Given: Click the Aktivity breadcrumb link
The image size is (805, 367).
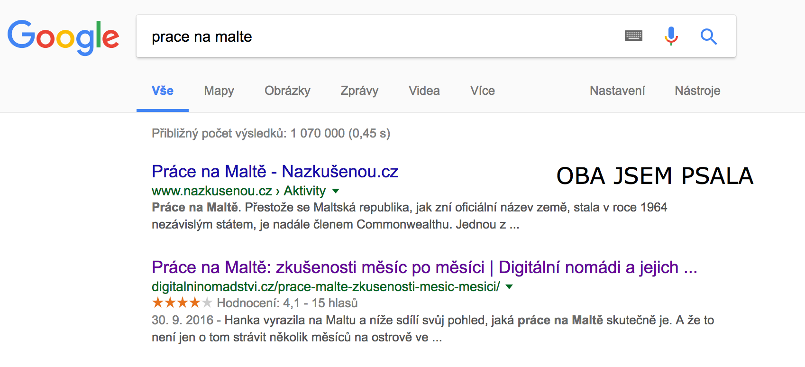Looking at the screenshot, I should point(304,191).
